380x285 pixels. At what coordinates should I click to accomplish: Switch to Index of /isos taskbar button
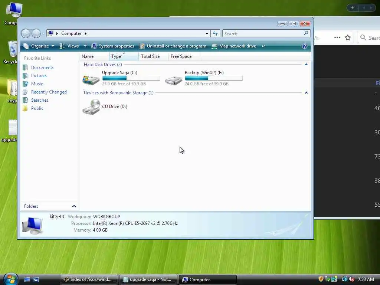89,279
